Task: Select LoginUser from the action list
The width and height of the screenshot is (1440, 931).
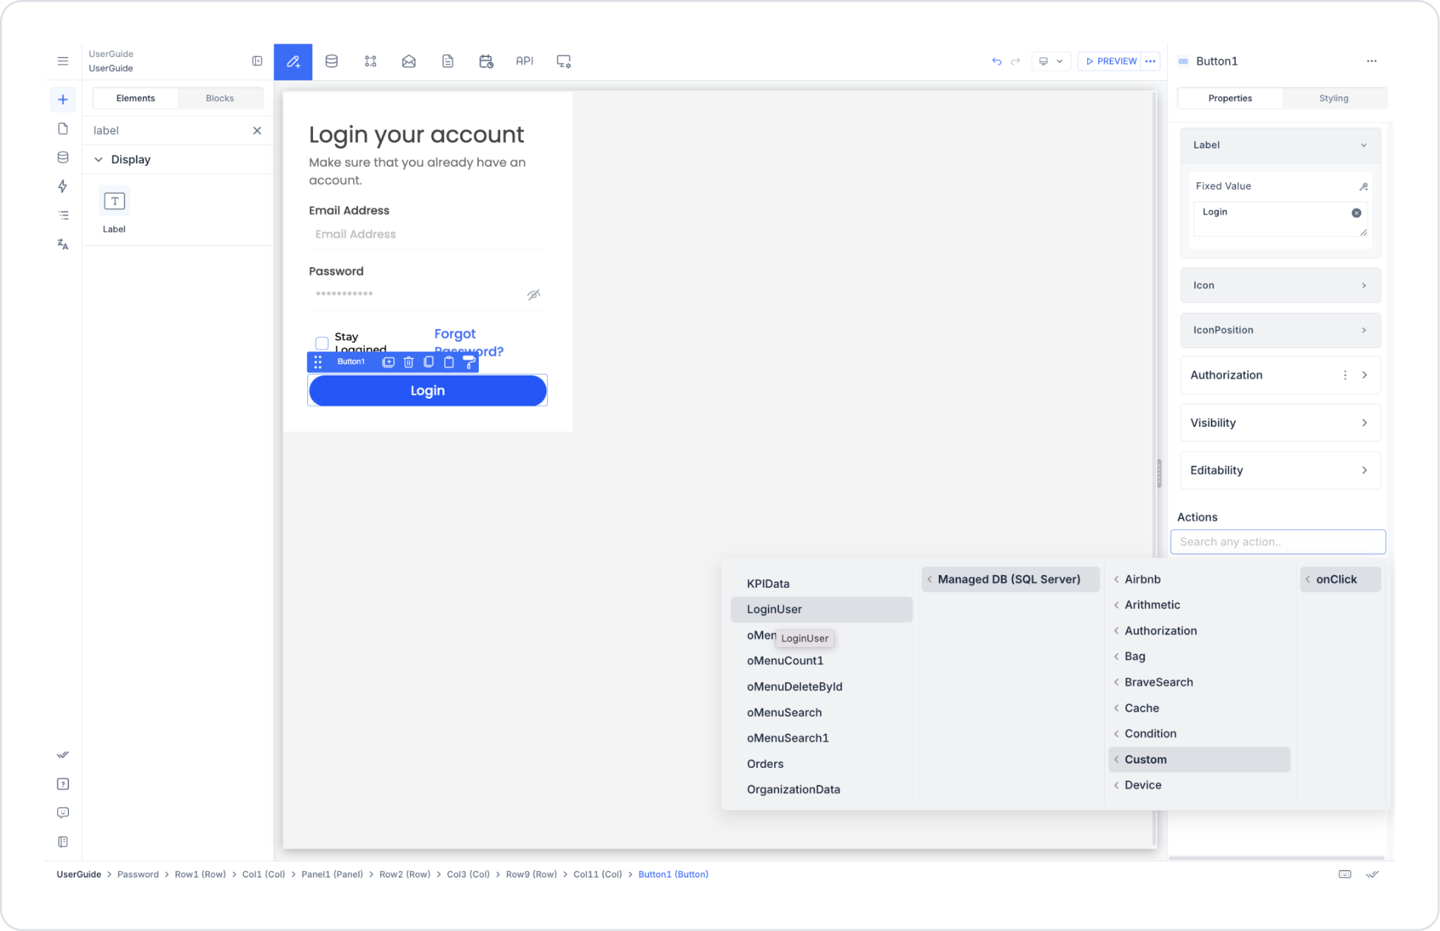Action: (x=774, y=610)
